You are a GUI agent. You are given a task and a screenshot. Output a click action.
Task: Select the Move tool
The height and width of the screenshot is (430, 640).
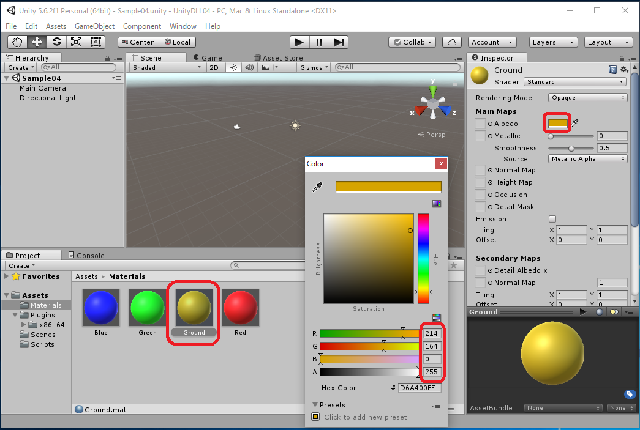[37, 42]
